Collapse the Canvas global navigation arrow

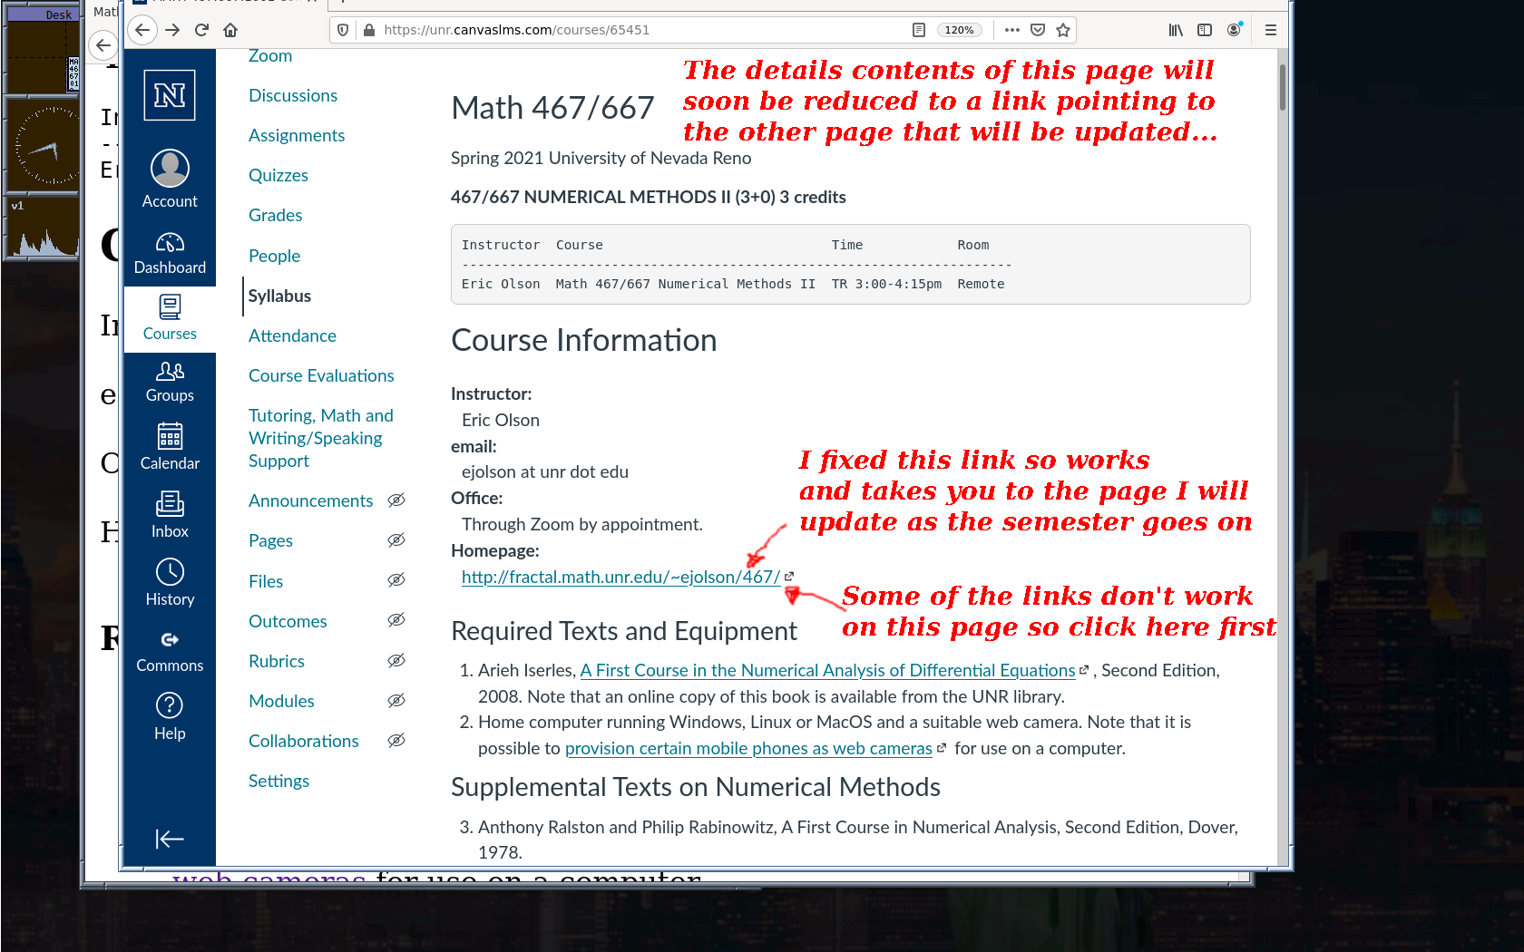point(170,839)
